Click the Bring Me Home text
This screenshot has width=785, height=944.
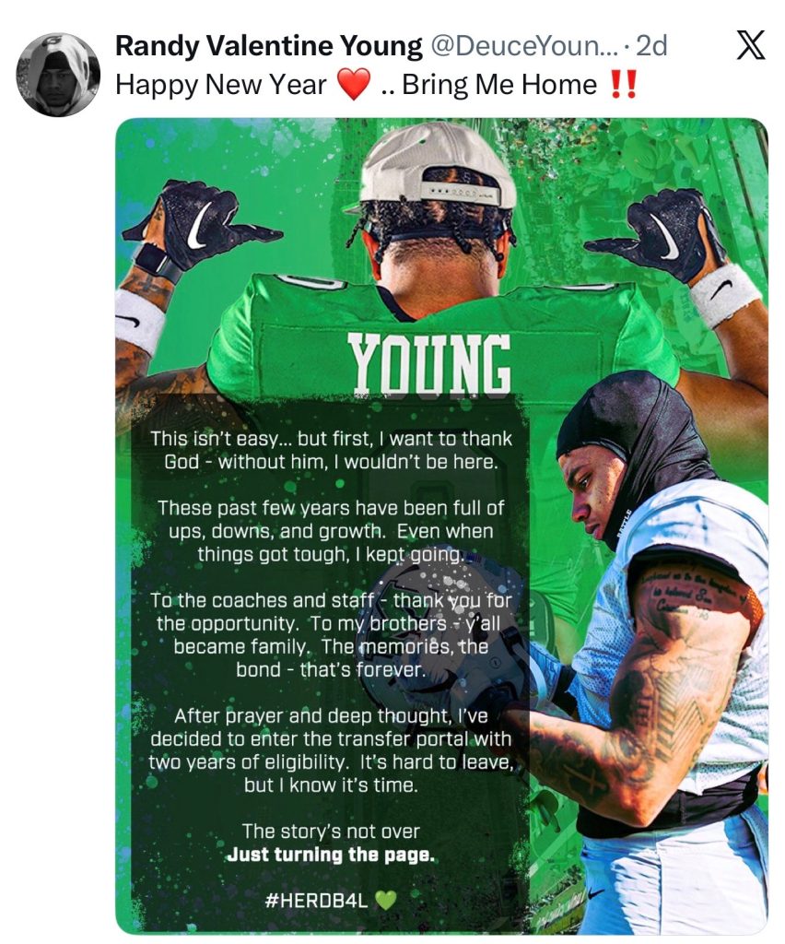tap(499, 85)
